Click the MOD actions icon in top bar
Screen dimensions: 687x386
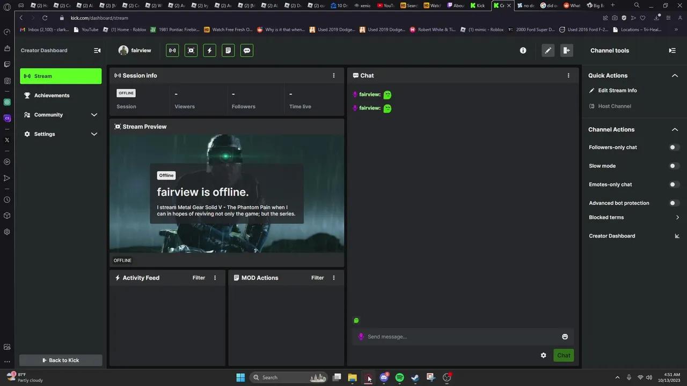pos(228,50)
